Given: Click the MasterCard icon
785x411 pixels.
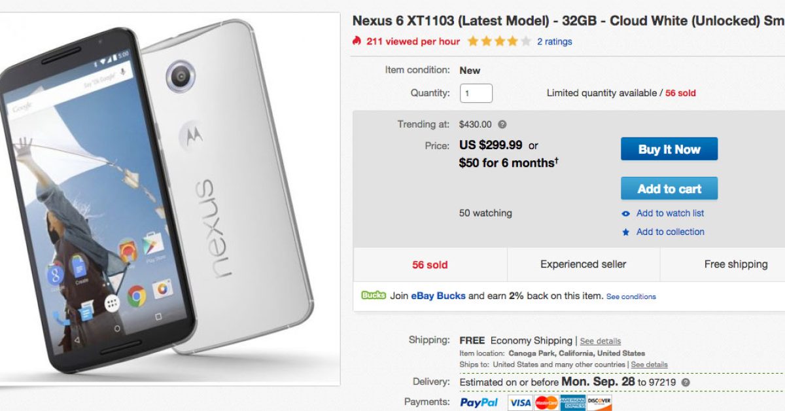Looking at the screenshot, I should (x=546, y=402).
